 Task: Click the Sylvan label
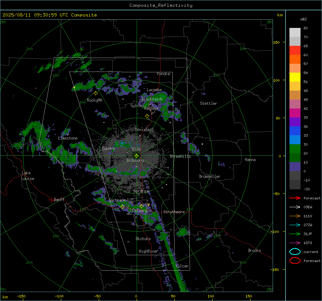[x=137, y=106]
